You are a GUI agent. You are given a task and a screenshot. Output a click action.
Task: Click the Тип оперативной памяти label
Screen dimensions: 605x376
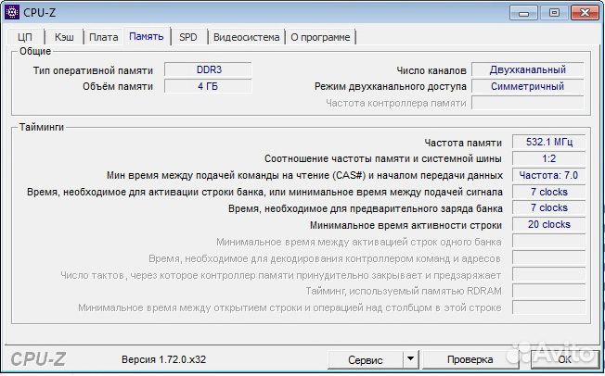coord(93,70)
